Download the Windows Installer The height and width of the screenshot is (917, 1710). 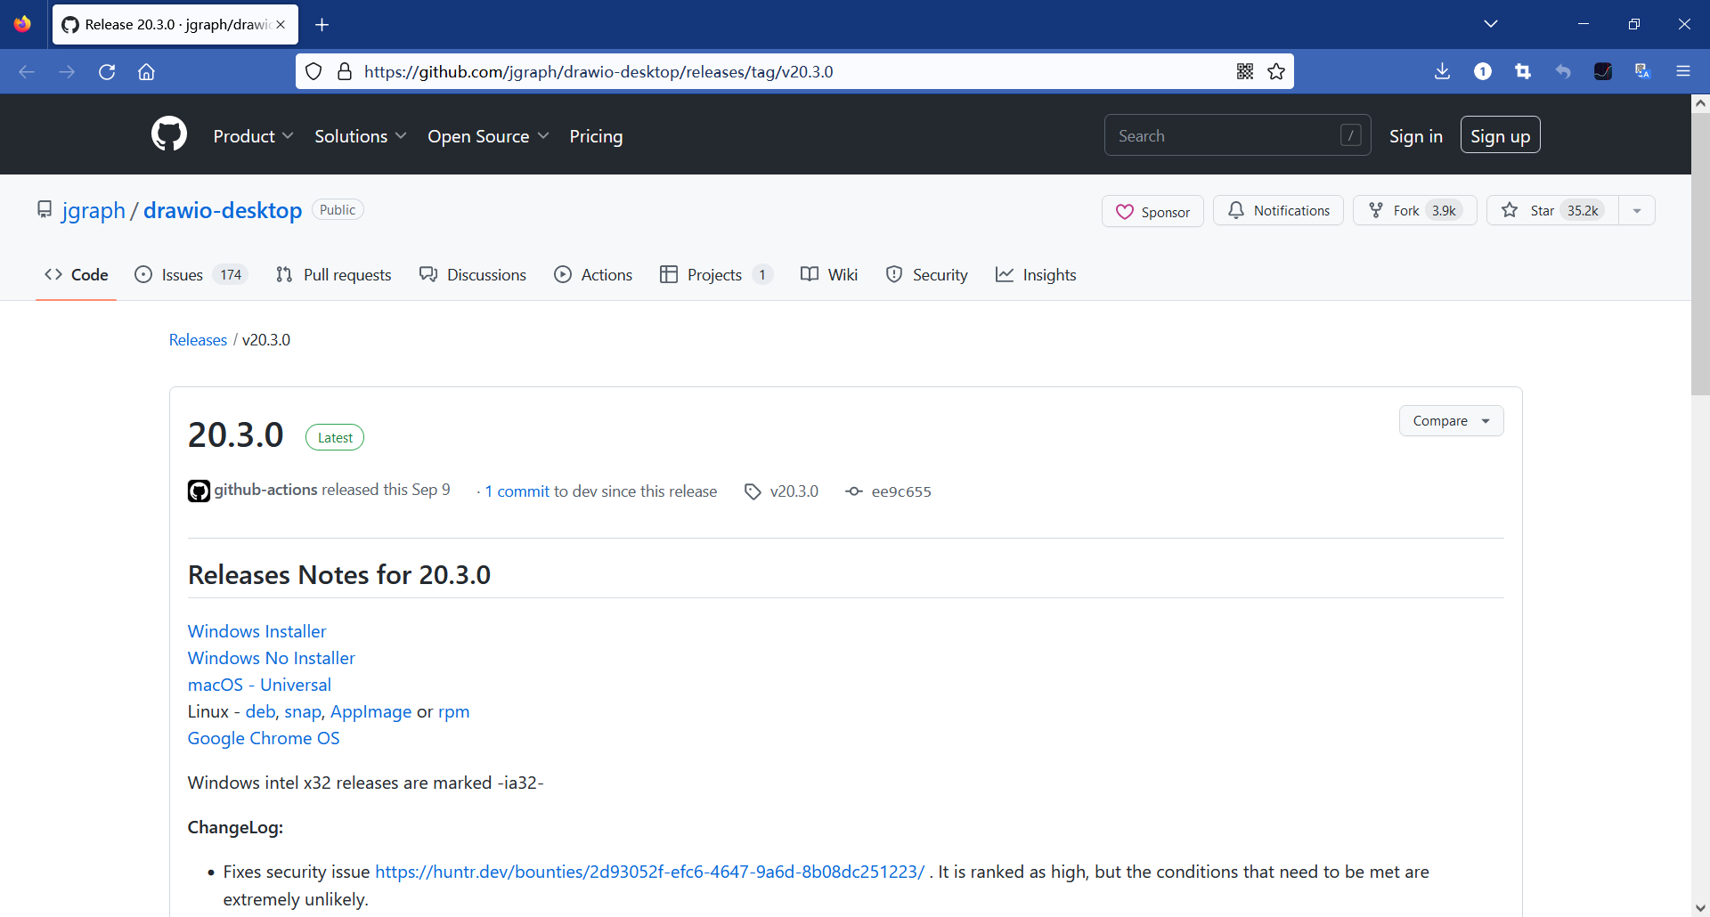click(x=256, y=631)
